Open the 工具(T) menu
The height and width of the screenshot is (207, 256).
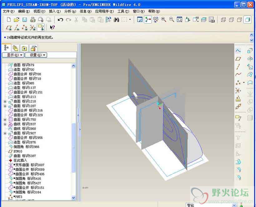123,11
